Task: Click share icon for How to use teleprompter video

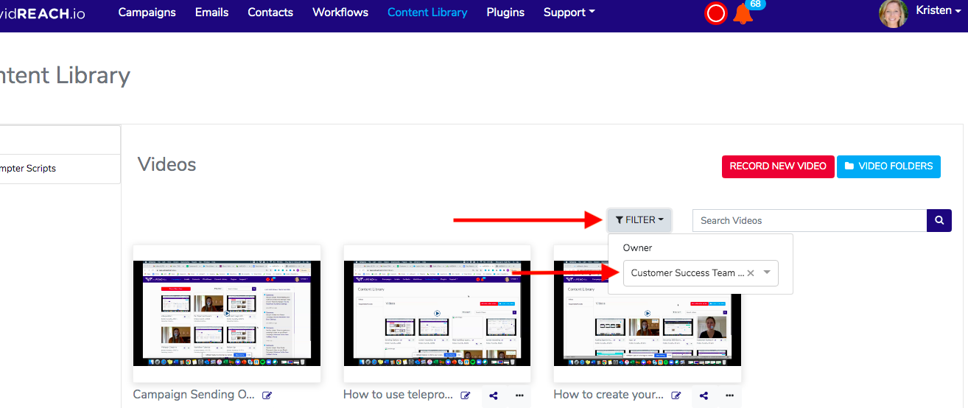Action: [x=494, y=395]
